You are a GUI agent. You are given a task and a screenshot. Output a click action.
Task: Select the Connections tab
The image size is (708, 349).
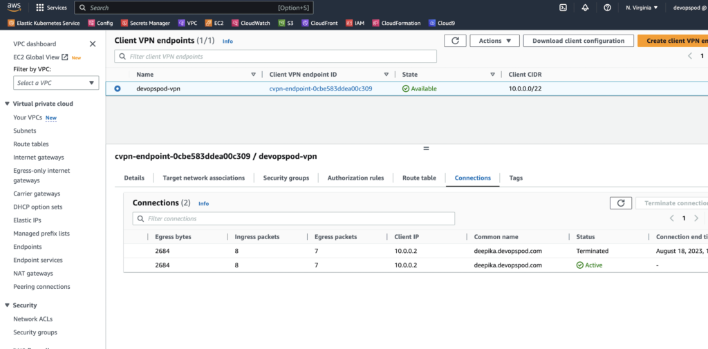(473, 178)
